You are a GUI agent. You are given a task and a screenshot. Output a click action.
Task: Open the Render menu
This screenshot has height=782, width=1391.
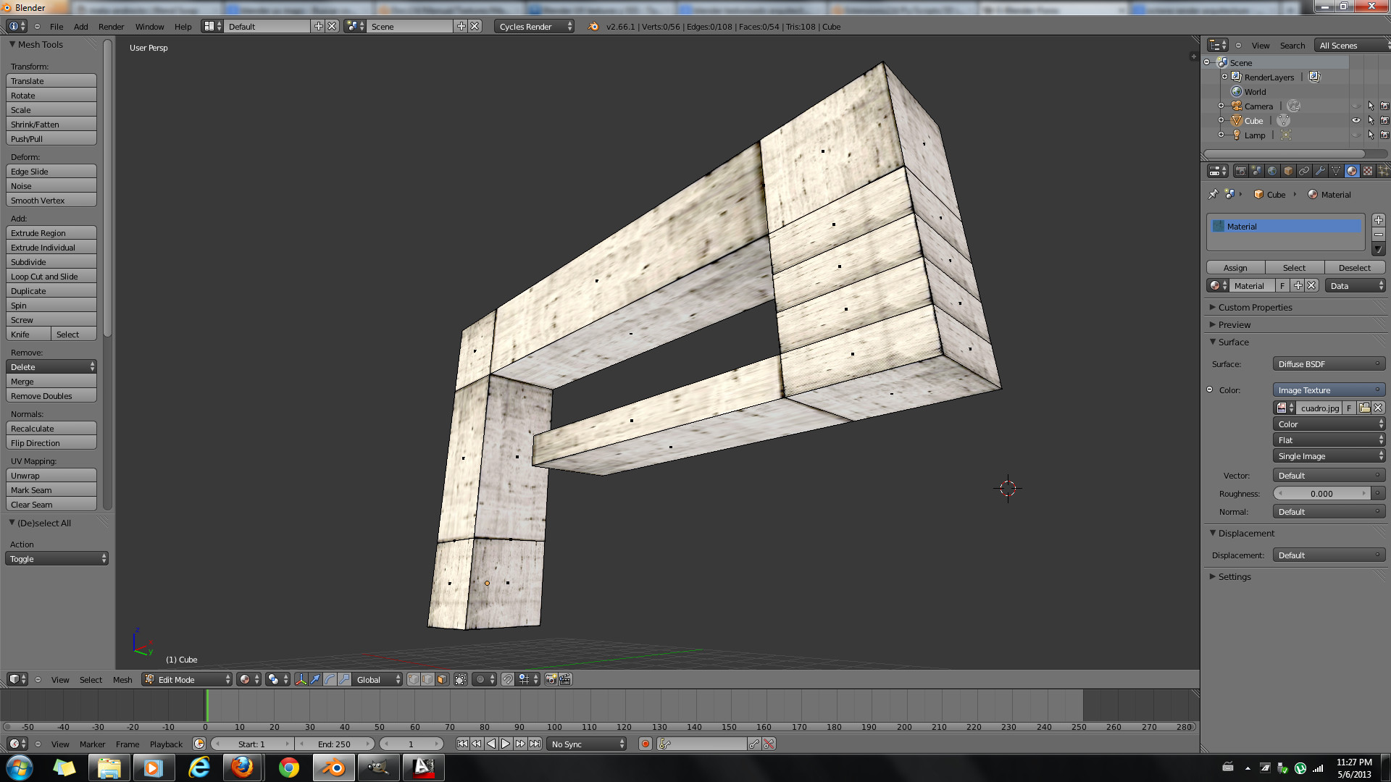111,27
